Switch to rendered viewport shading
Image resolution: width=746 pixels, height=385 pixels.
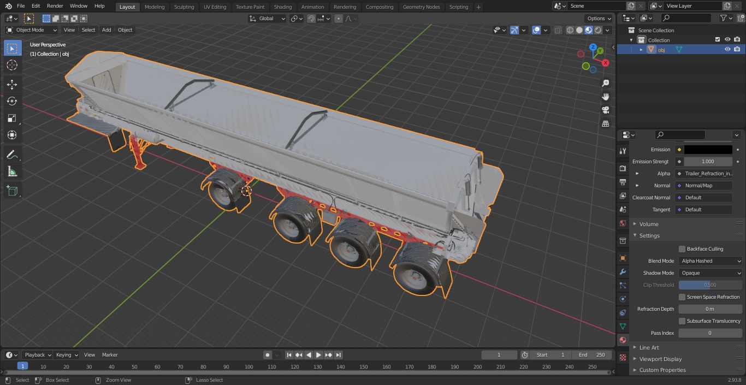tap(598, 30)
